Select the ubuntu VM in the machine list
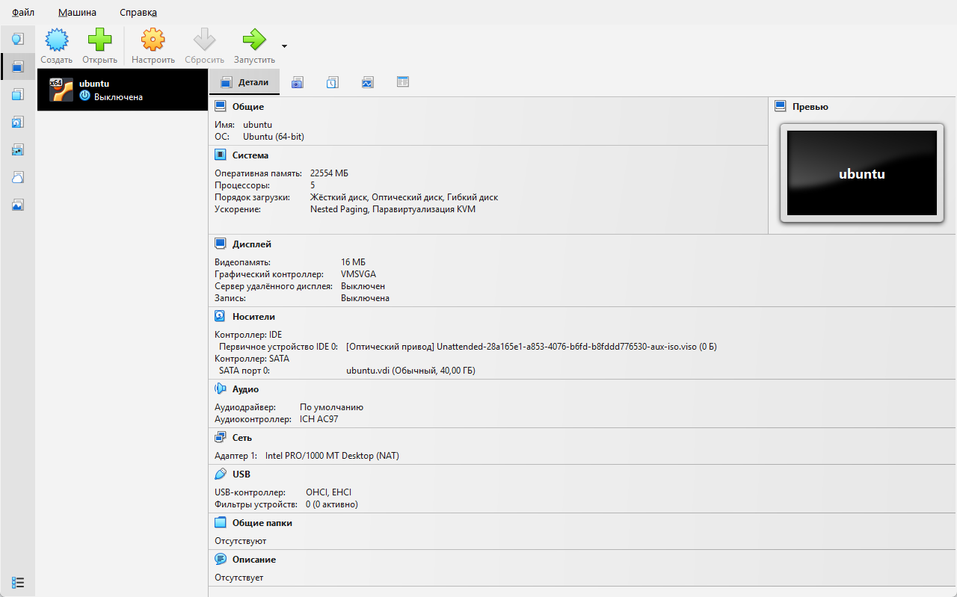This screenshot has height=597, width=957. click(122, 90)
